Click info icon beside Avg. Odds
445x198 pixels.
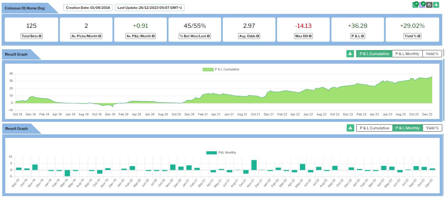258,36
